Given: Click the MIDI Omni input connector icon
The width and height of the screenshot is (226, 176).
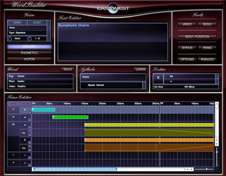Looking at the screenshot, I should point(10,39).
